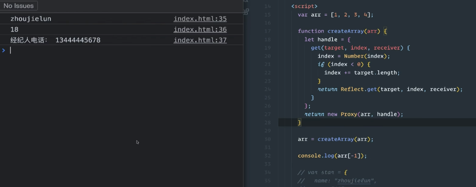Click line number 32 in gutter
Image resolution: width=476 pixels, height=187 pixels.
tap(267, 156)
